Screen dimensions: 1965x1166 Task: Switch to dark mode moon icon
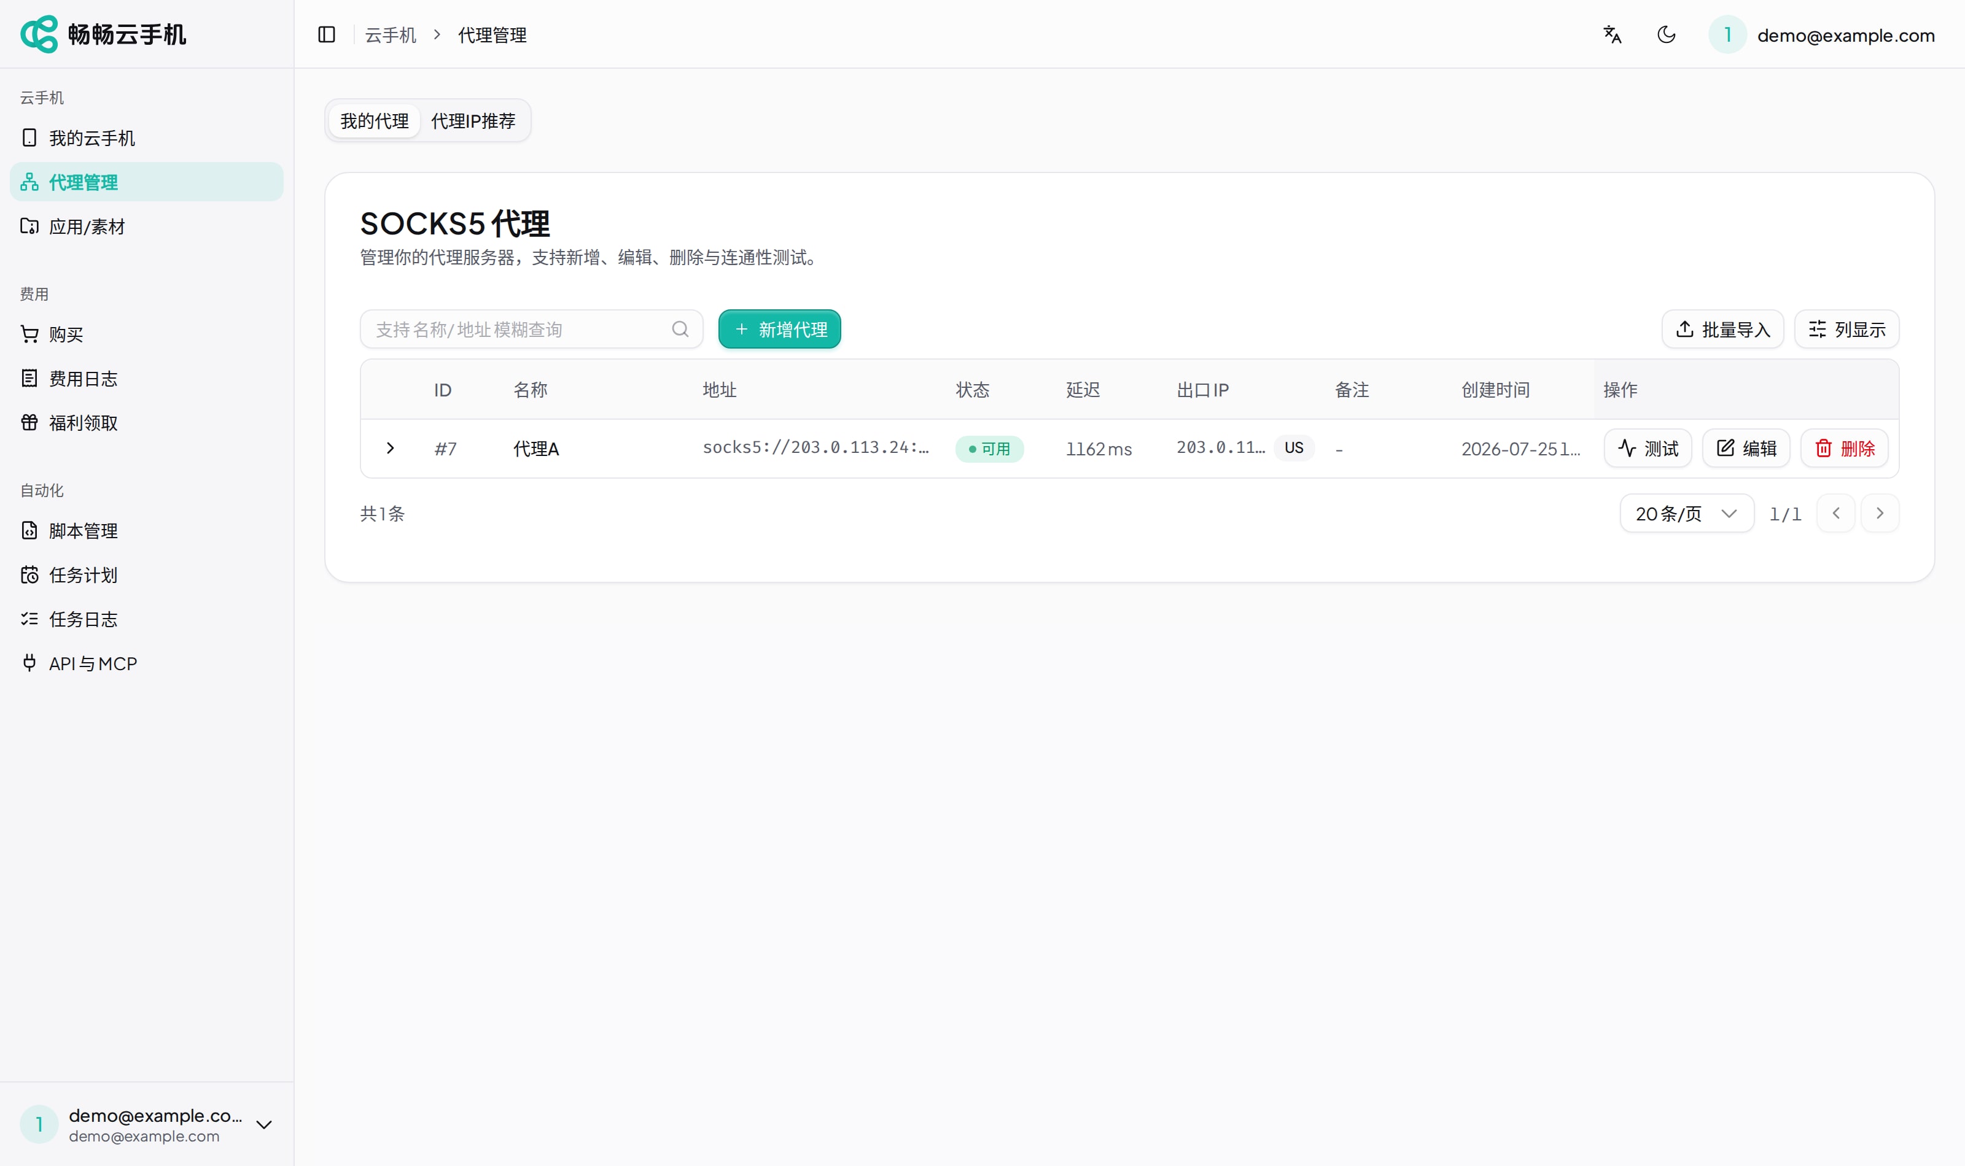pos(1665,34)
